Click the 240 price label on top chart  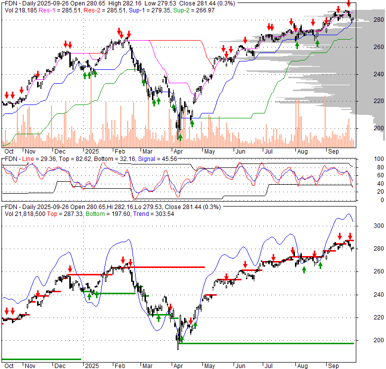pyautogui.click(x=379, y=74)
